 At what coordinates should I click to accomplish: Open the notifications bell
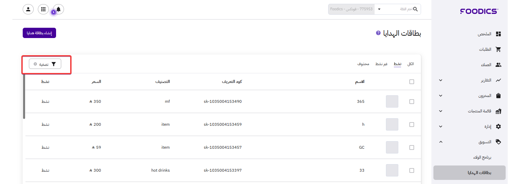pos(58,9)
